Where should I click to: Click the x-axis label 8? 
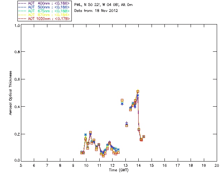[60, 165]
